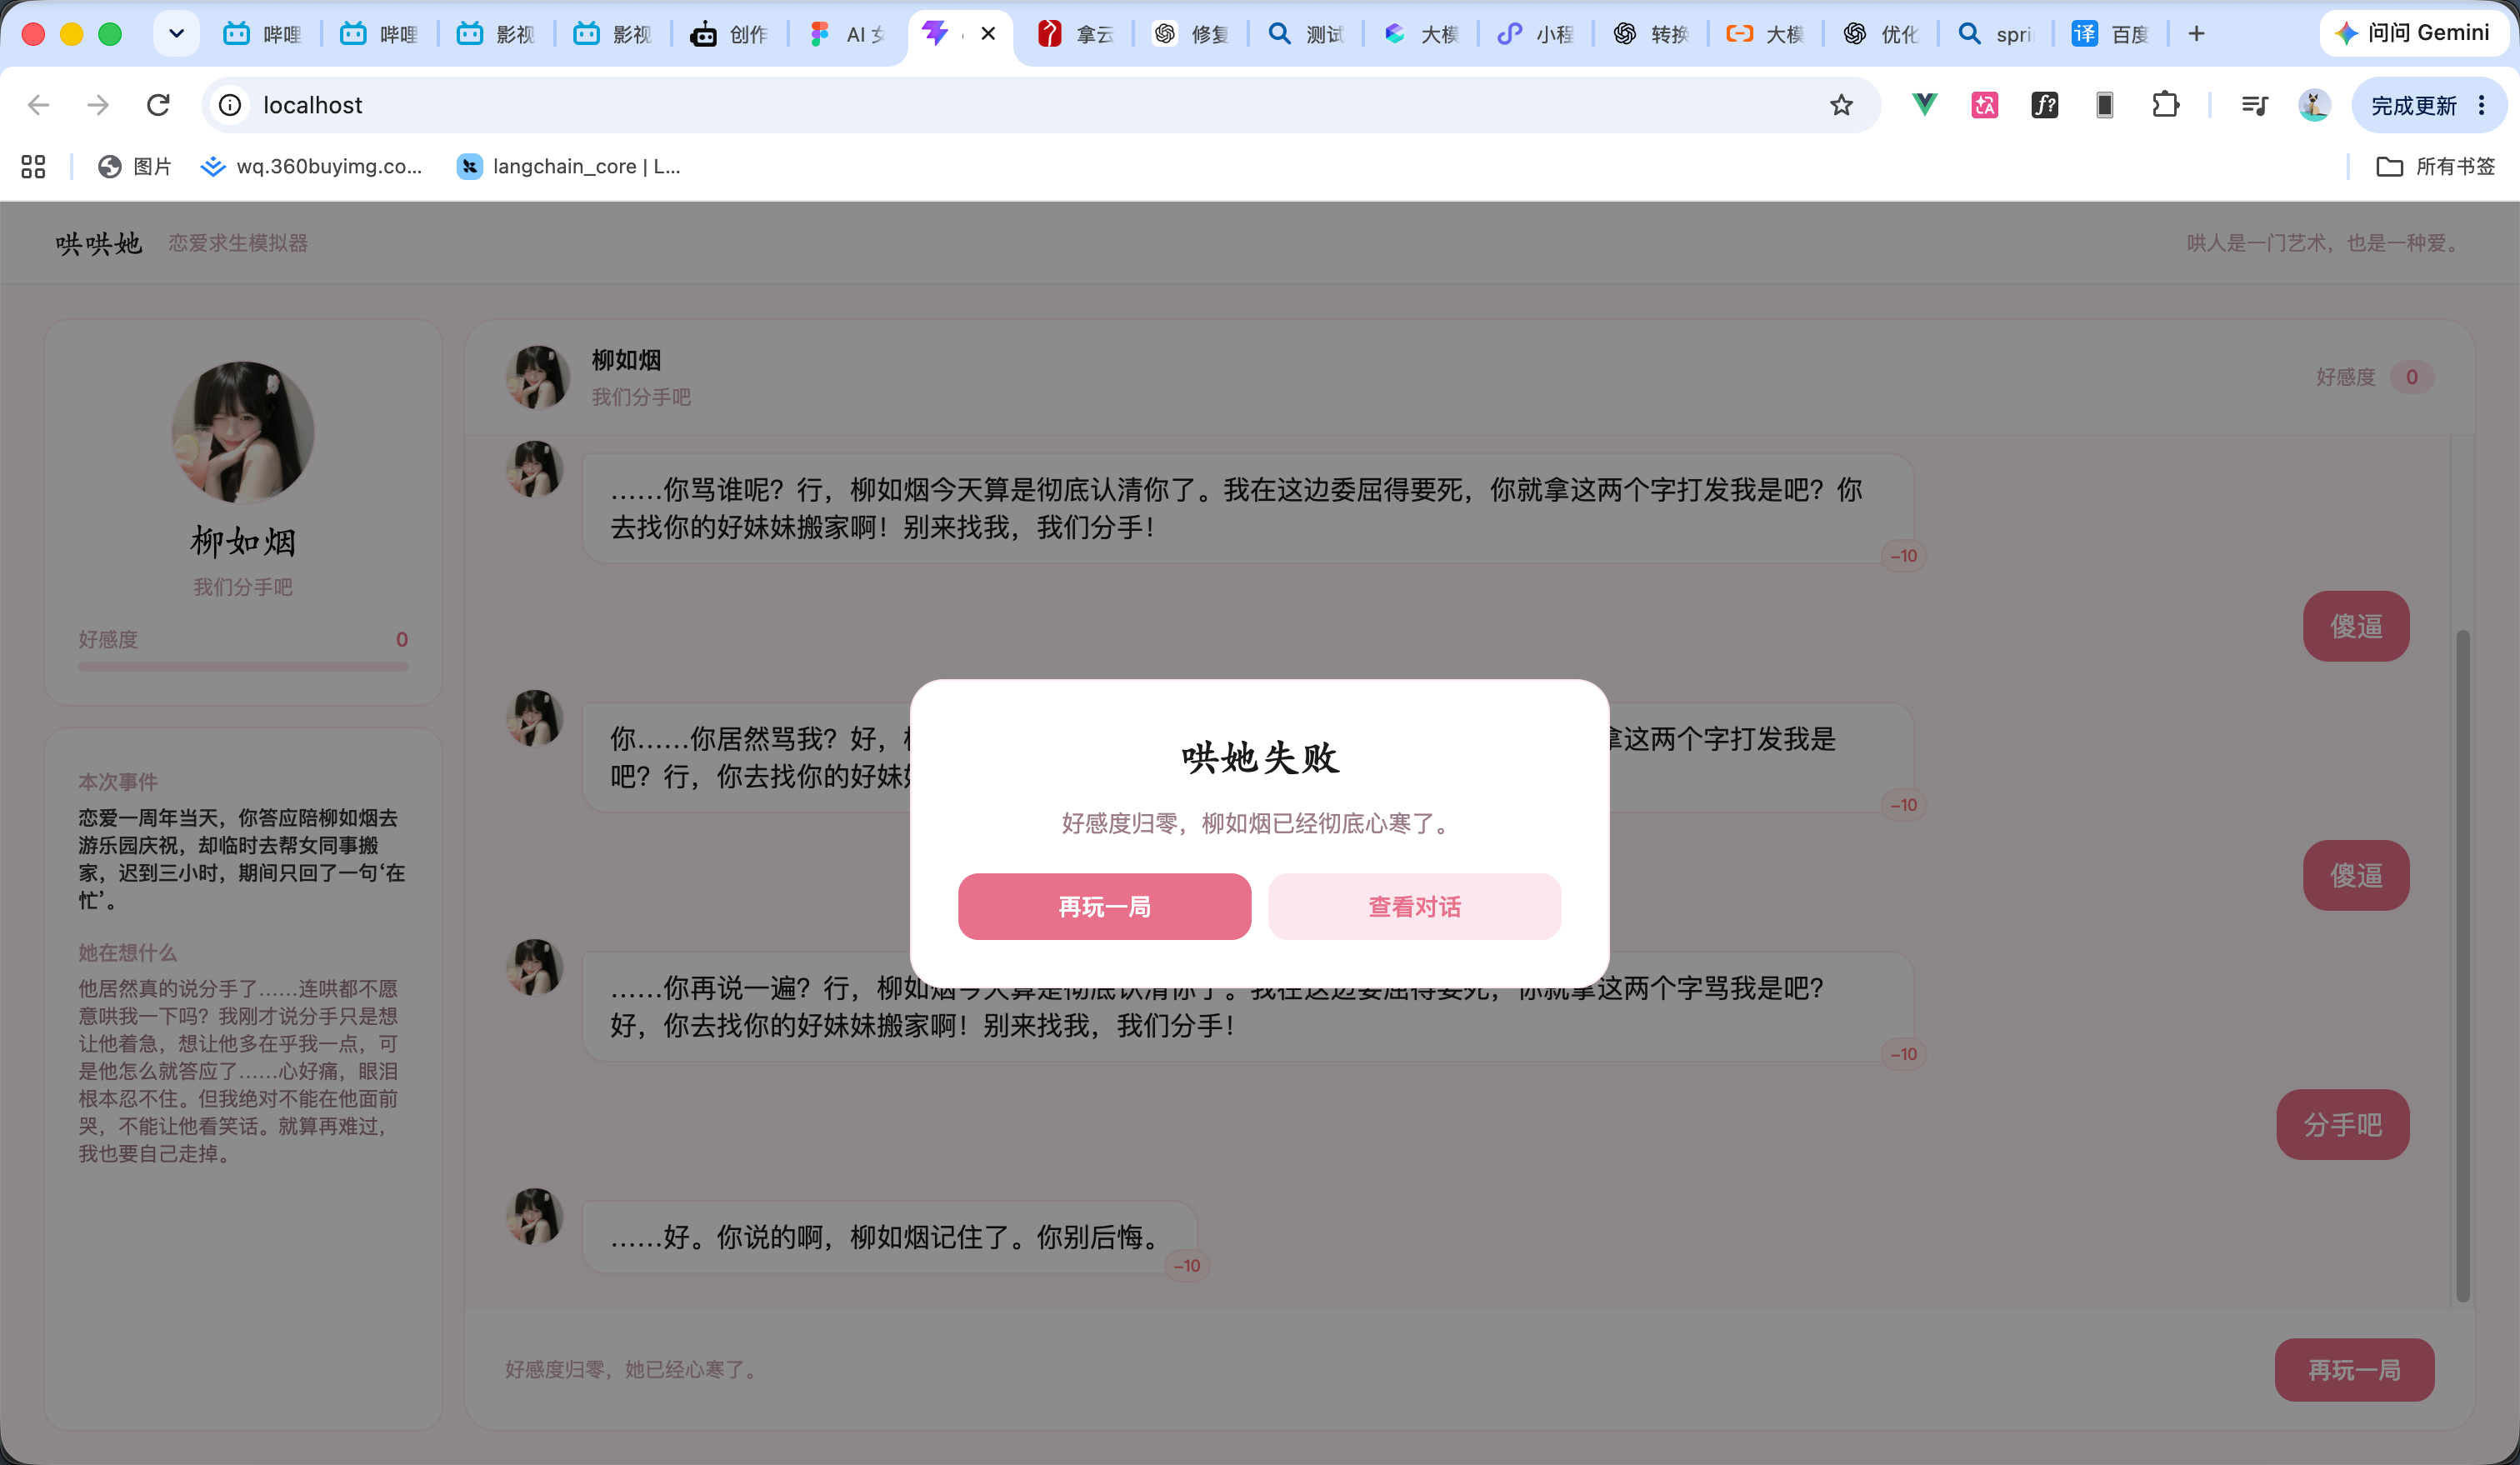Click the browser back arrow

(38, 105)
